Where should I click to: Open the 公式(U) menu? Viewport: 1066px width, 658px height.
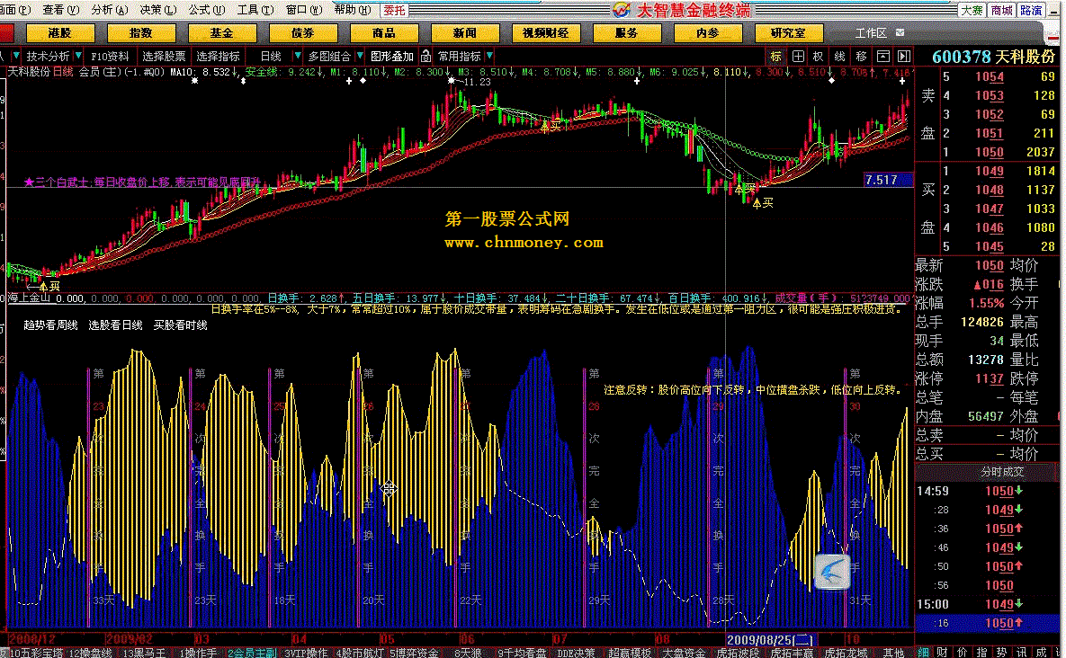pos(207,10)
